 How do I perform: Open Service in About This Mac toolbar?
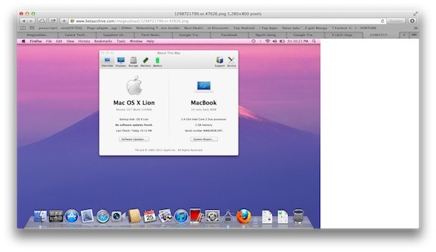(232, 62)
